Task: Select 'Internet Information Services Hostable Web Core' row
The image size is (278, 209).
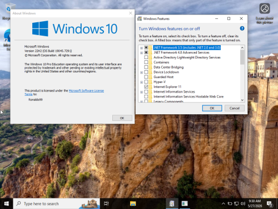Action: pos(188,96)
